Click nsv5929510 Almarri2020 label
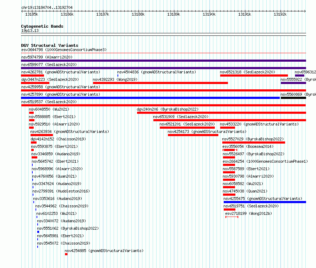The height and width of the screenshot is (268, 316). click(x=54, y=124)
